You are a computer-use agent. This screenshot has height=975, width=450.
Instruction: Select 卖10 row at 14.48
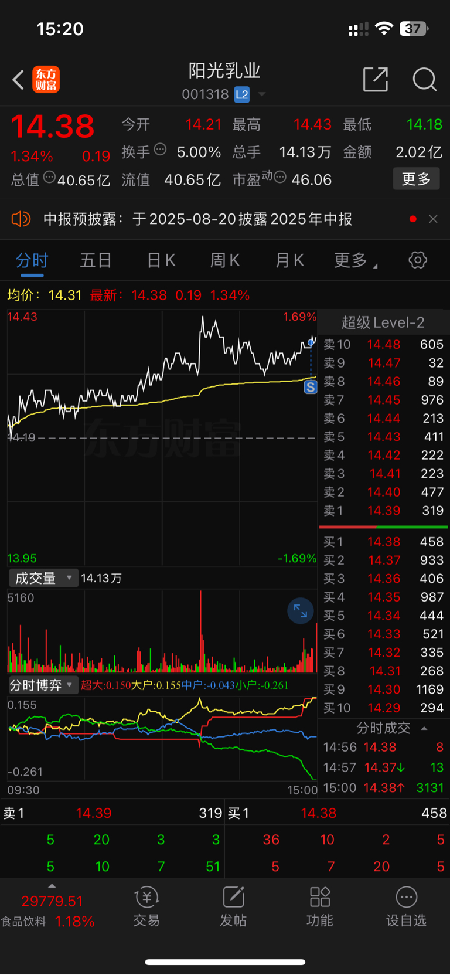click(x=383, y=345)
